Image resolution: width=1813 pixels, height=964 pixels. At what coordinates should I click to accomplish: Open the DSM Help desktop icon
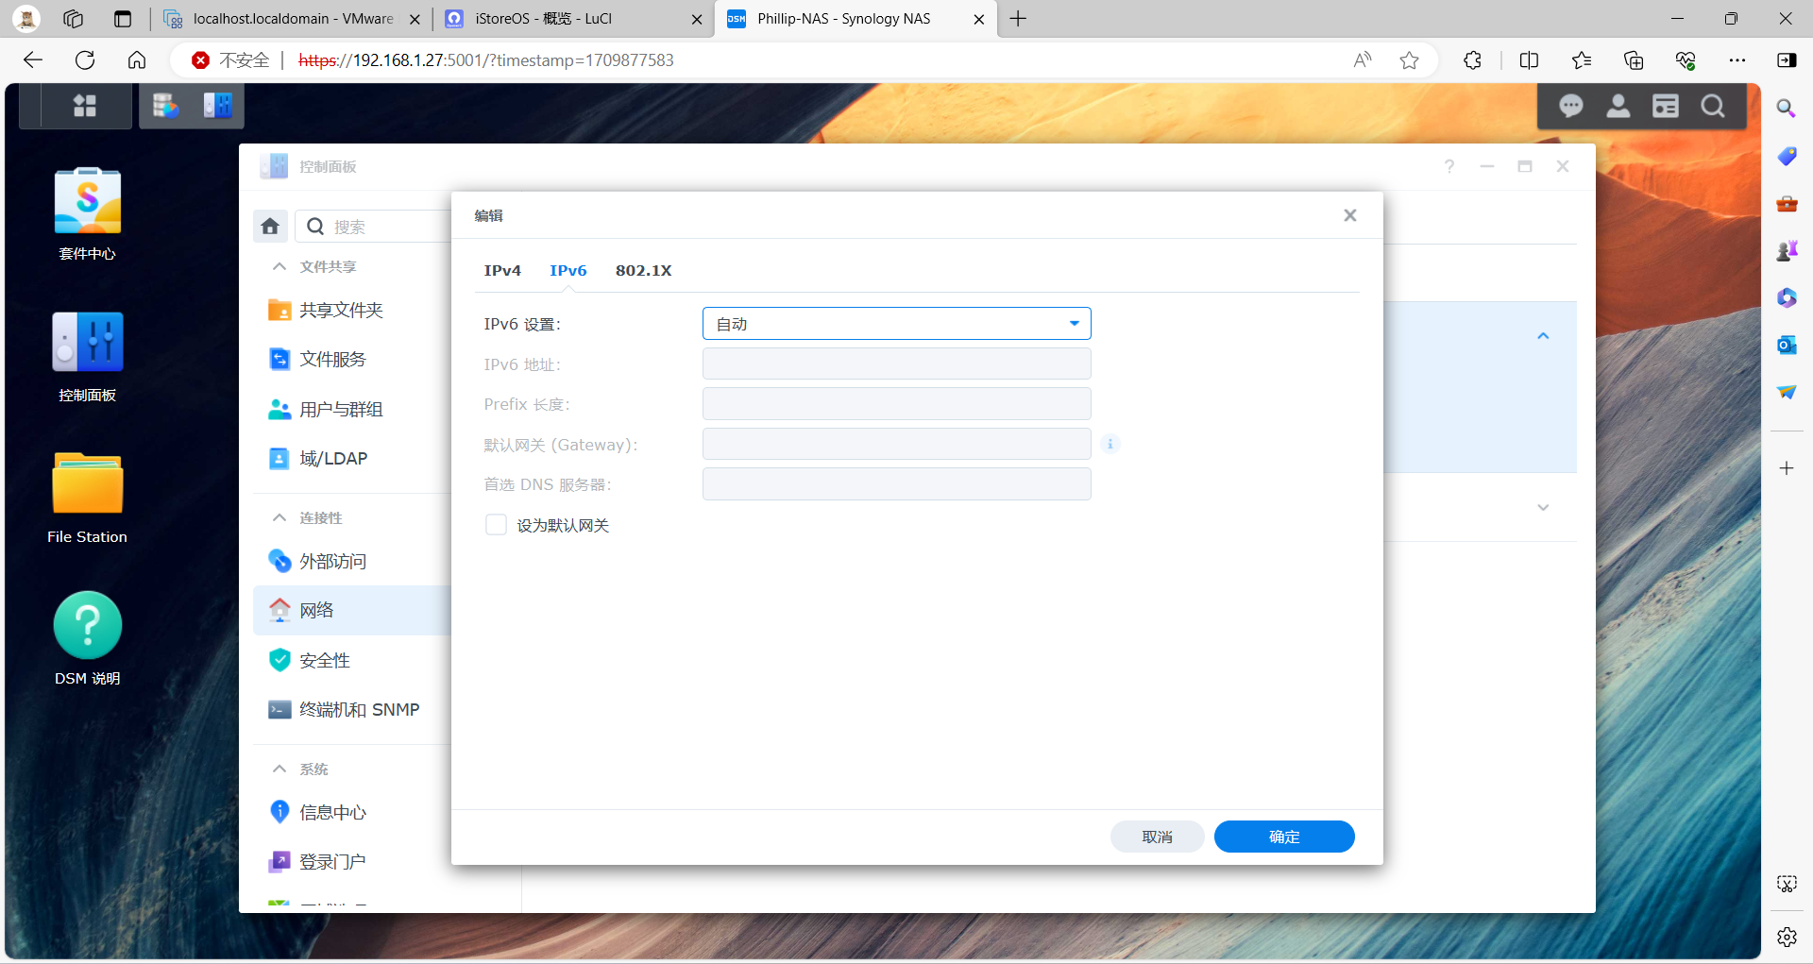87,626
